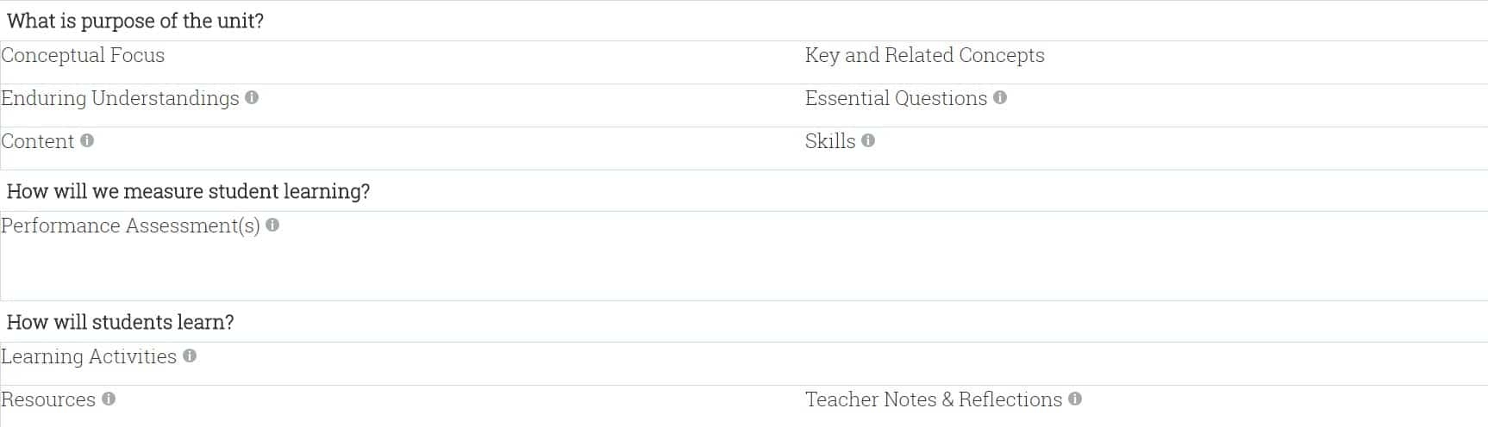Select the Key and Related Concepts label
Screen dimensions: 1488x427
pyautogui.click(x=924, y=56)
